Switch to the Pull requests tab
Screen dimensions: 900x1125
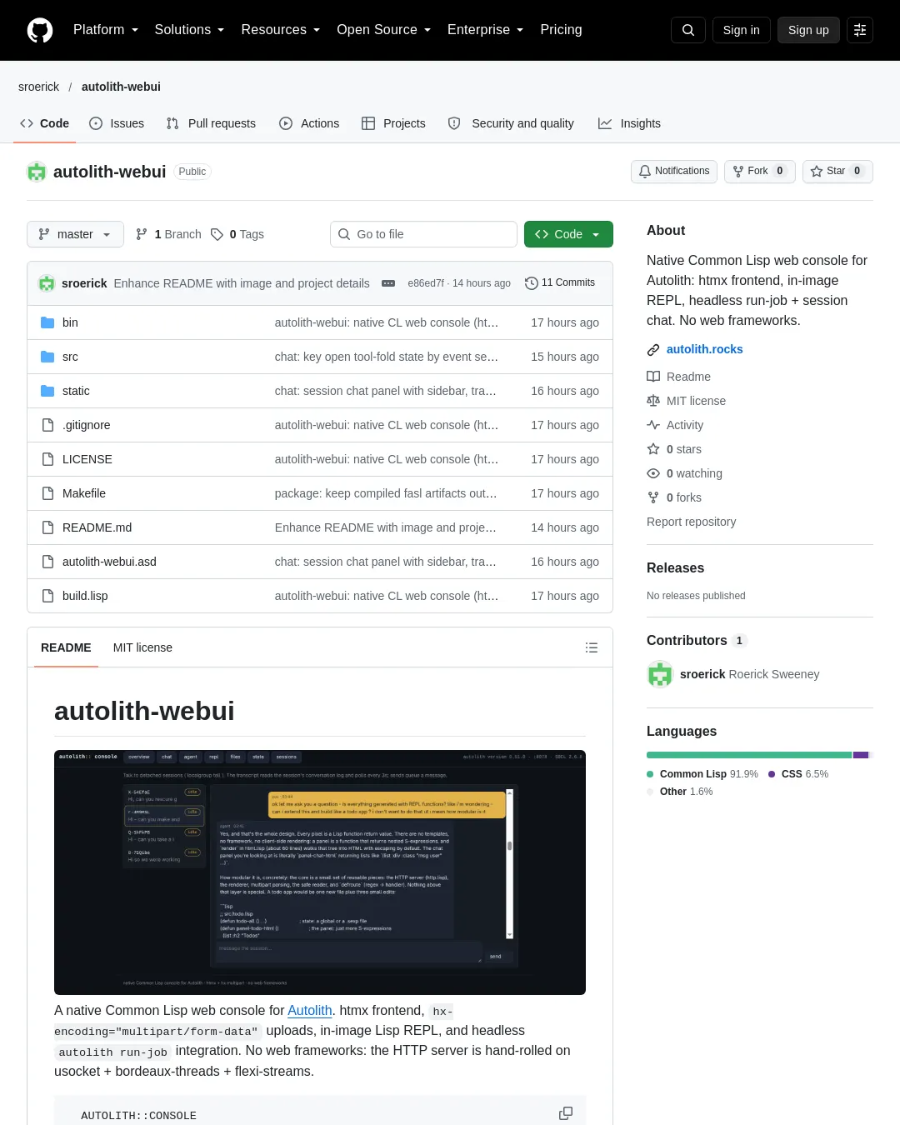pos(211,123)
